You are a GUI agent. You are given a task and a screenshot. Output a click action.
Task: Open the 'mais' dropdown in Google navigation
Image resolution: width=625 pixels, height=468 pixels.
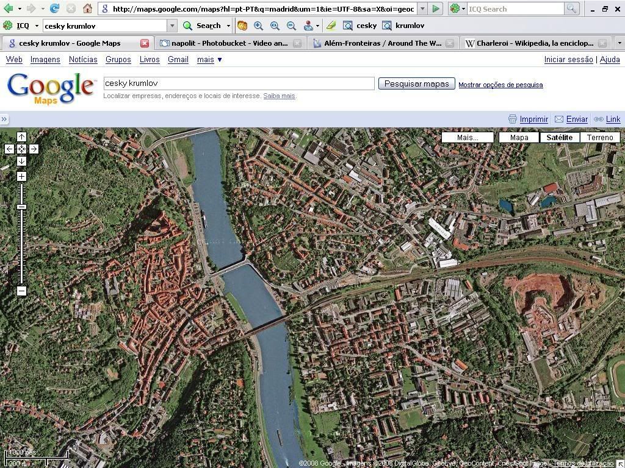(x=209, y=60)
